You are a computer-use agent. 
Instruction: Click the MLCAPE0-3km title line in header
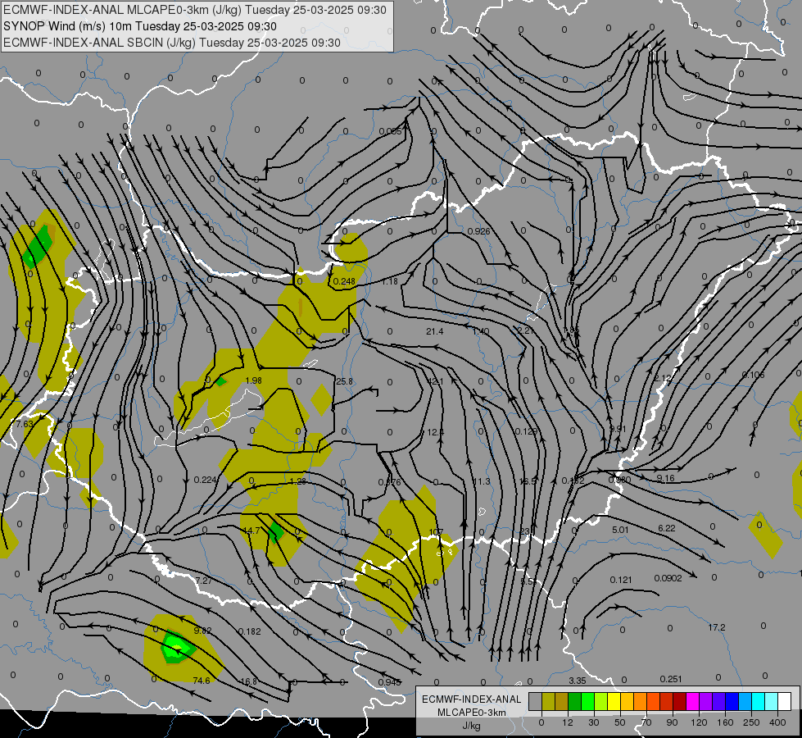point(195,10)
